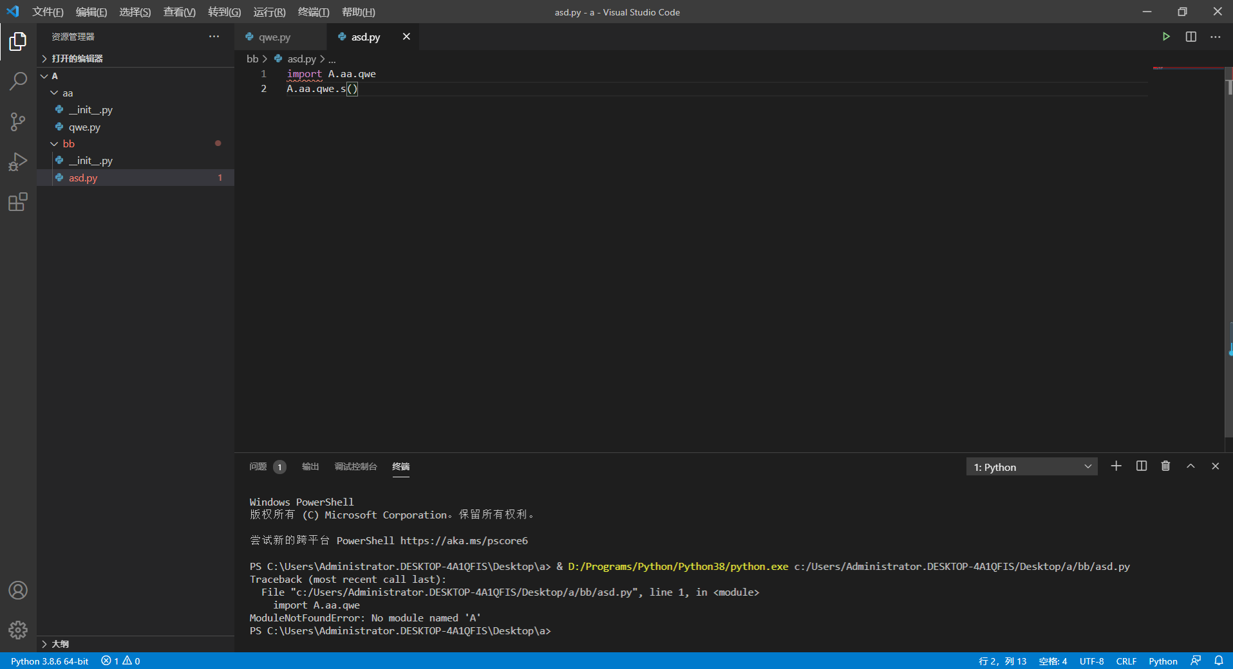Run Python file with the play button

point(1166,37)
